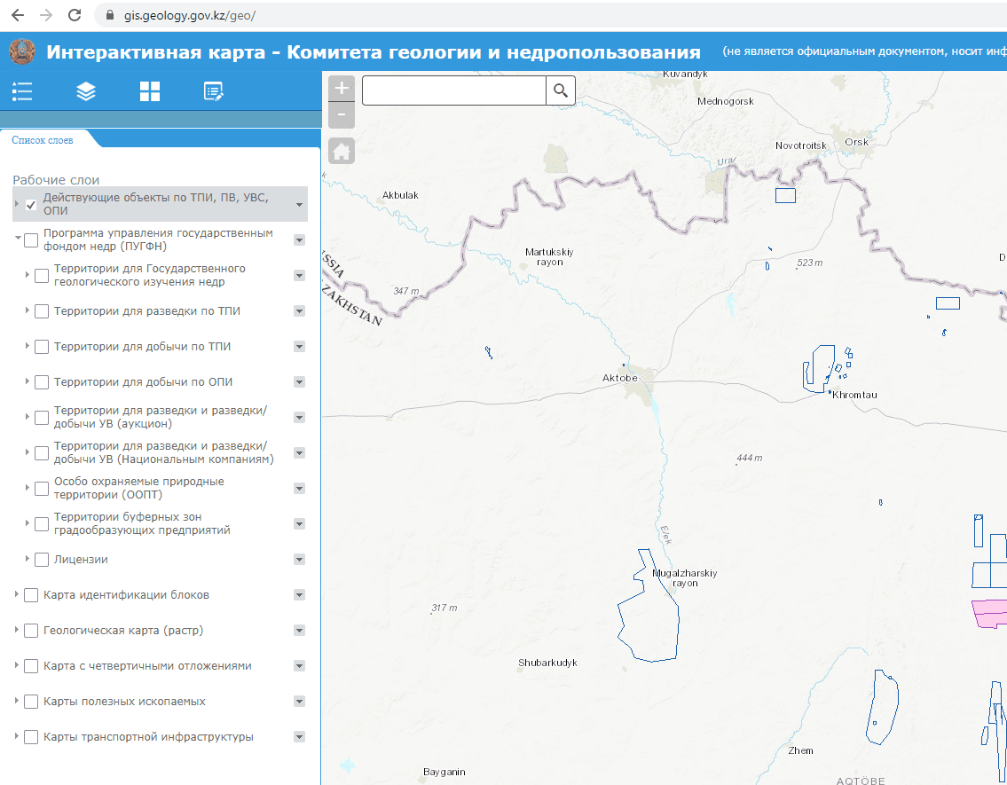The height and width of the screenshot is (785, 1007).
Task: Expand the Действующие объекты layer group
Action: 17,203
